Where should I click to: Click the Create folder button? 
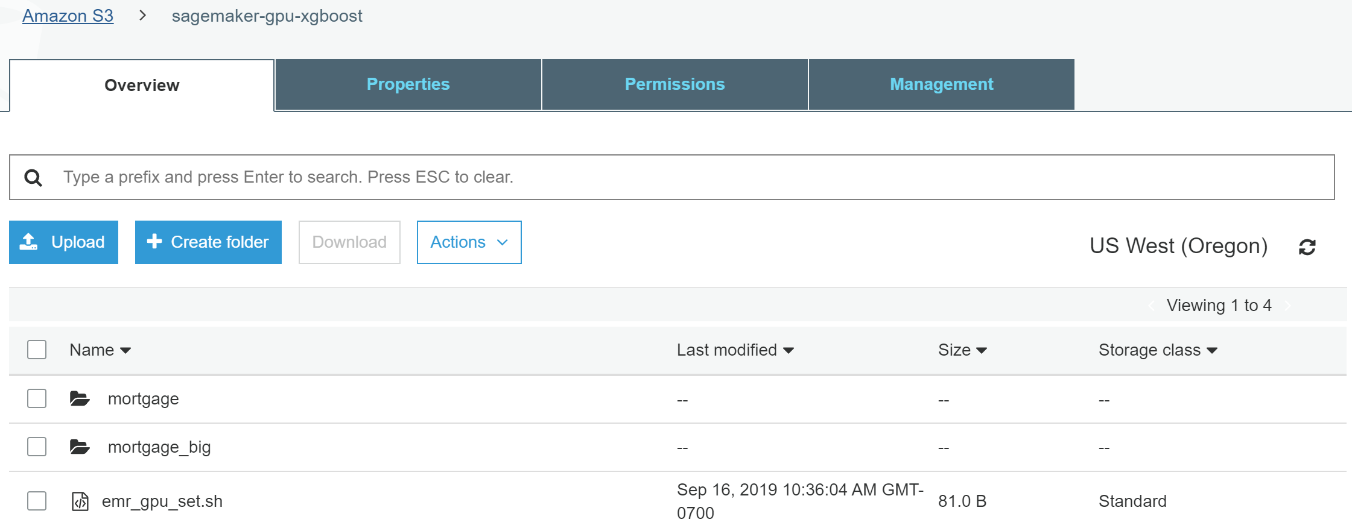point(208,242)
